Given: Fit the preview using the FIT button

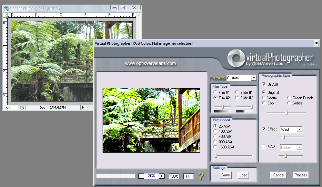Looking at the screenshot, I should coord(188,176).
